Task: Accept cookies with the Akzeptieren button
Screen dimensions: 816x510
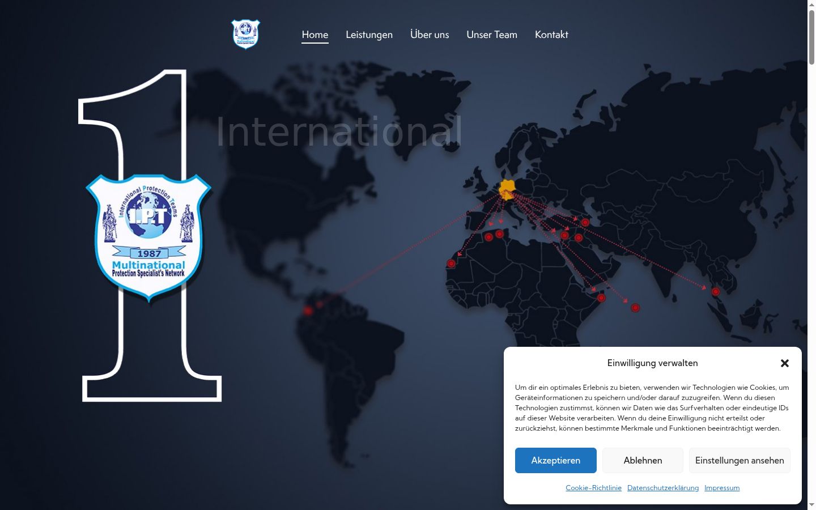Action: (556, 460)
